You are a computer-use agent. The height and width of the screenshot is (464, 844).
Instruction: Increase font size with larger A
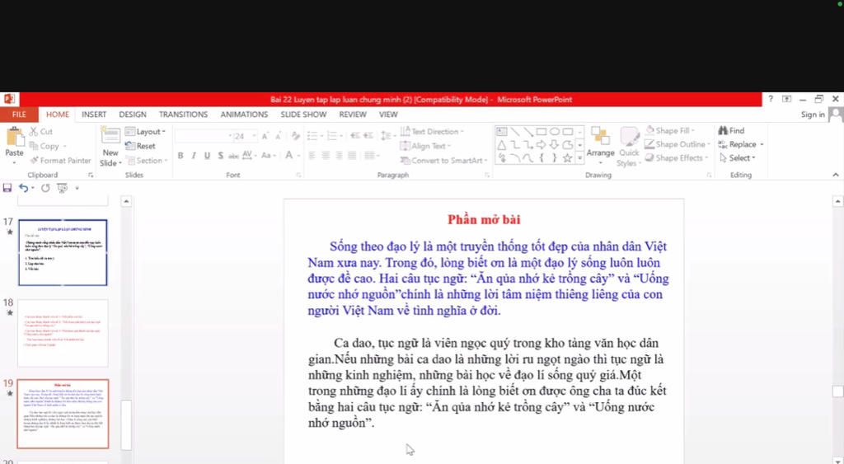(x=265, y=136)
